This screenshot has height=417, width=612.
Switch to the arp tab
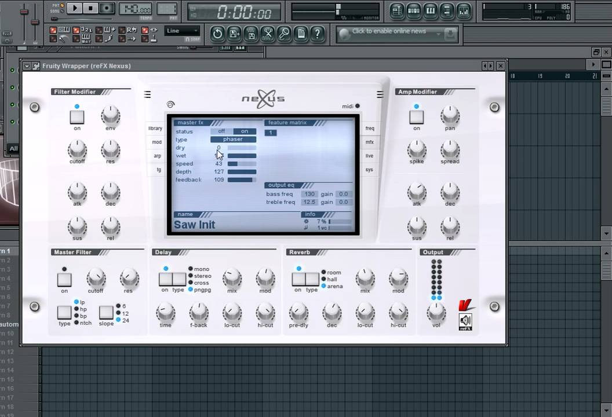[157, 156]
